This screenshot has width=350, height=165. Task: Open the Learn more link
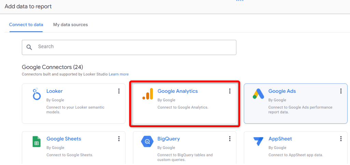coord(119,74)
